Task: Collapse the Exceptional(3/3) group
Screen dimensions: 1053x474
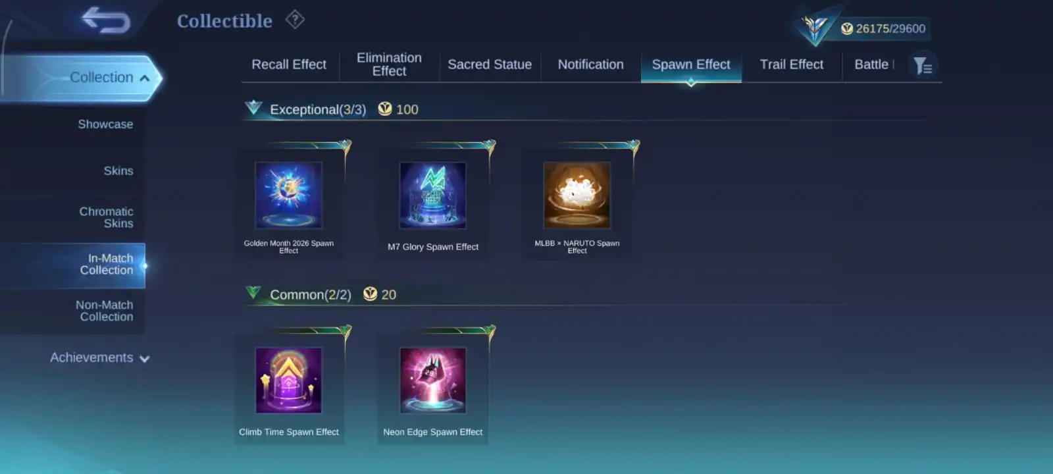Action: (253, 108)
